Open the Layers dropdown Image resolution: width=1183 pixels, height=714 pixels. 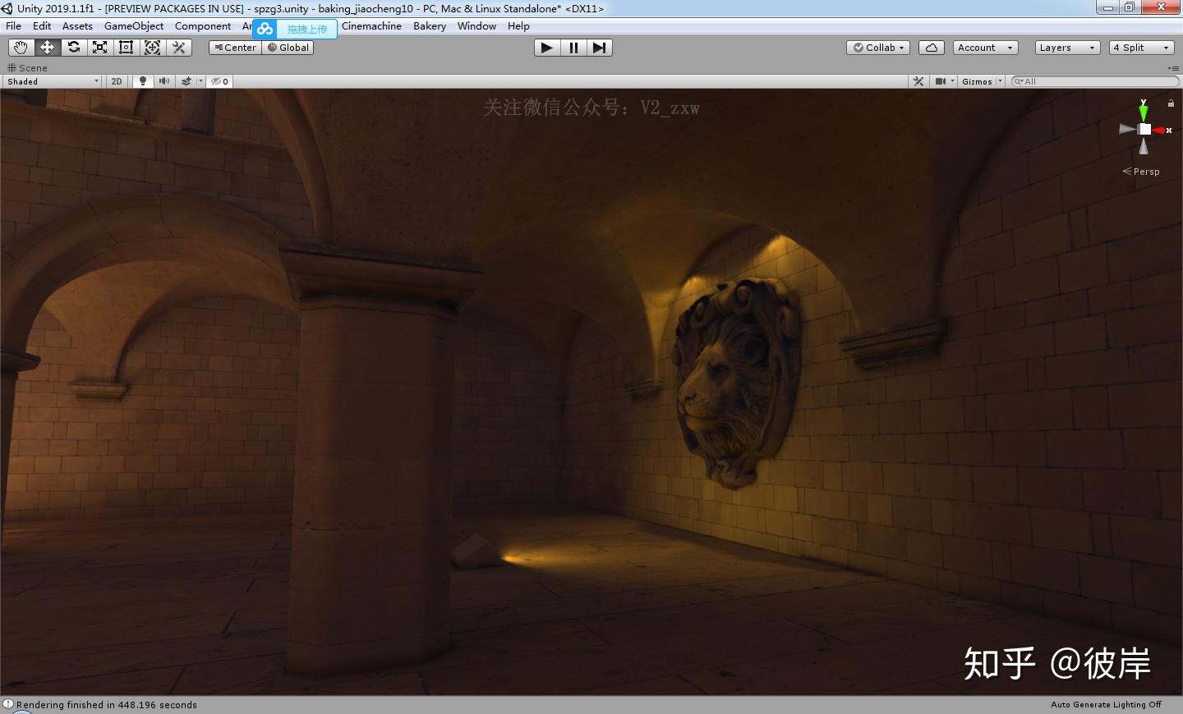pos(1067,48)
